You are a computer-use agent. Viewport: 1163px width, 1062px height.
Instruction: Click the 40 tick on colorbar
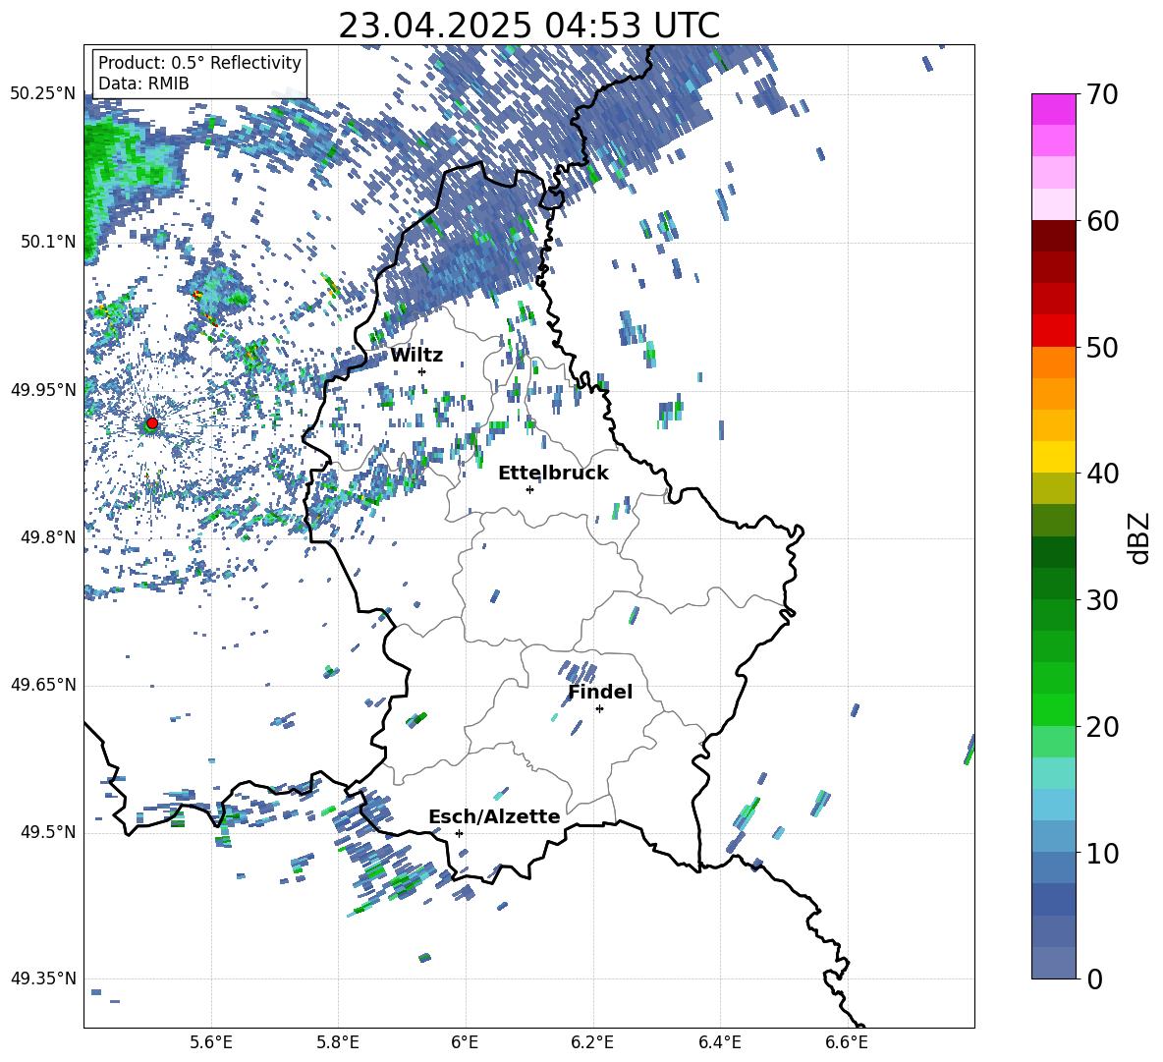[1101, 474]
